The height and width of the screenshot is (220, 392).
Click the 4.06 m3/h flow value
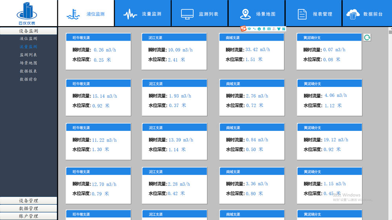pos(336,95)
